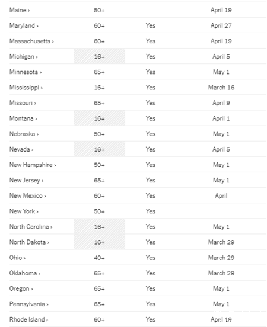This screenshot has height=327, width=267.
Task: Click the chevron beside Nevada
Action: [x=33, y=150]
